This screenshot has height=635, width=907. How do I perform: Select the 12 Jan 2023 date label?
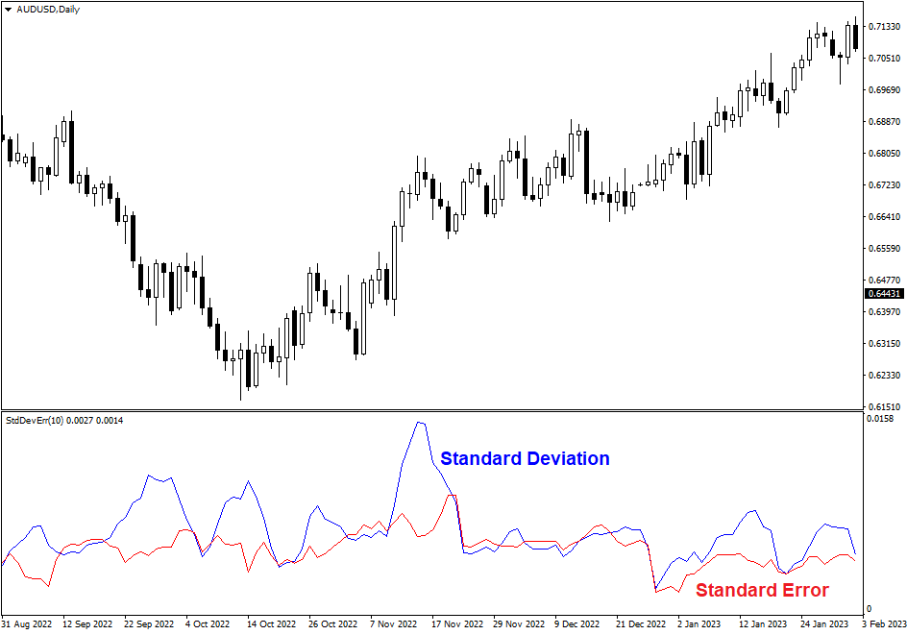coord(763,624)
